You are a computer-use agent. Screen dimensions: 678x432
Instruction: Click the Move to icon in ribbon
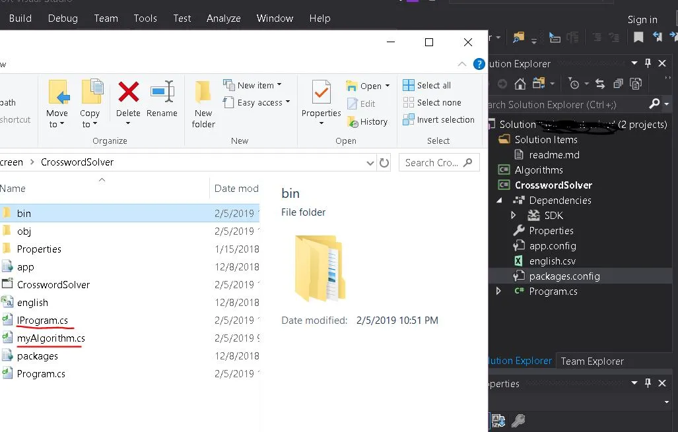[x=58, y=92]
